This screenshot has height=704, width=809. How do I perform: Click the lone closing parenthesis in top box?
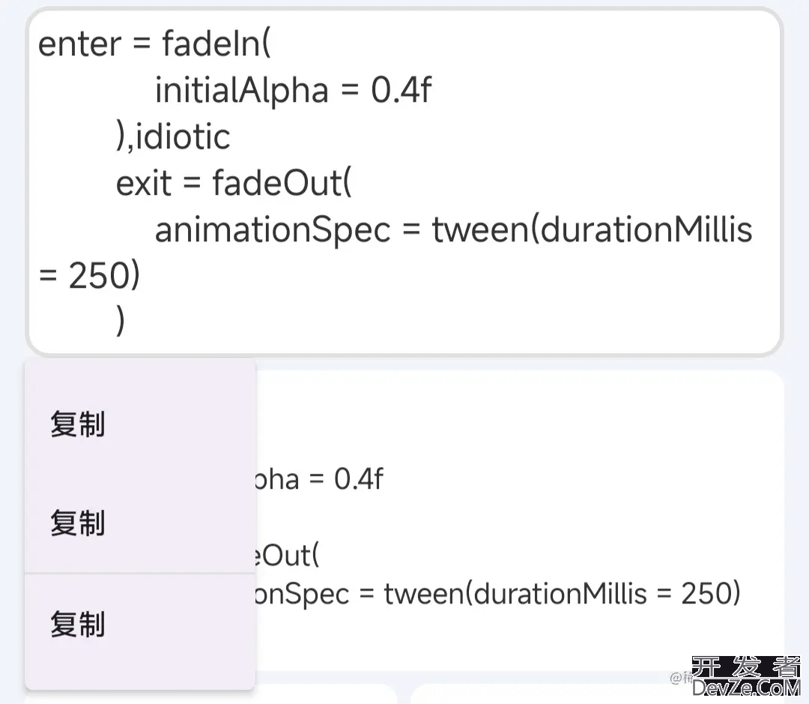click(121, 322)
